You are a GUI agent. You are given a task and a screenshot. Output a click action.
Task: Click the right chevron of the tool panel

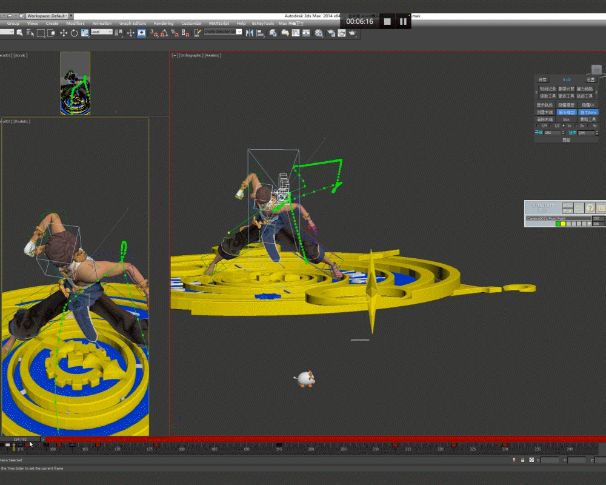[x=596, y=92]
